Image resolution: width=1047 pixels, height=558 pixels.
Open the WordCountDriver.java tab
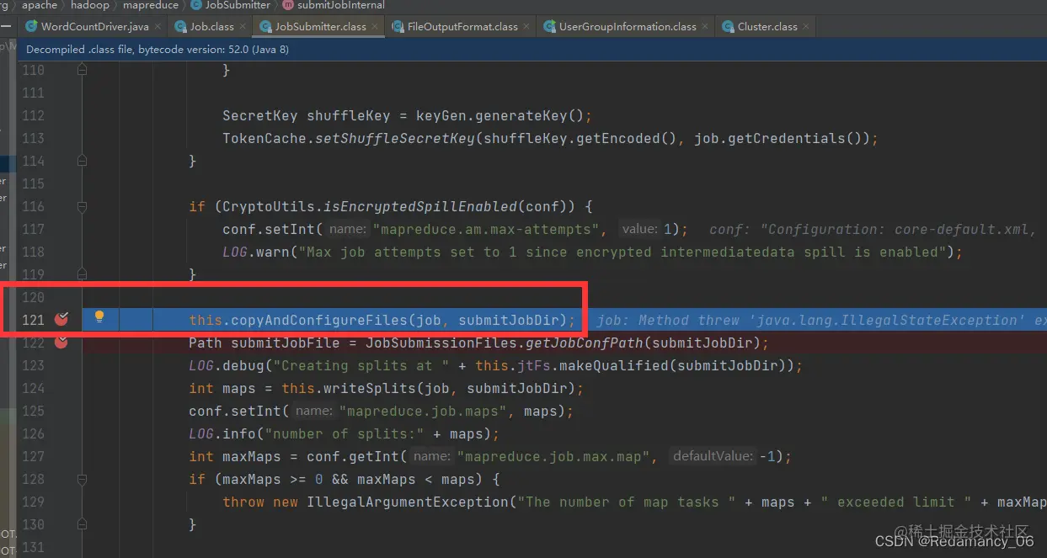tap(94, 26)
